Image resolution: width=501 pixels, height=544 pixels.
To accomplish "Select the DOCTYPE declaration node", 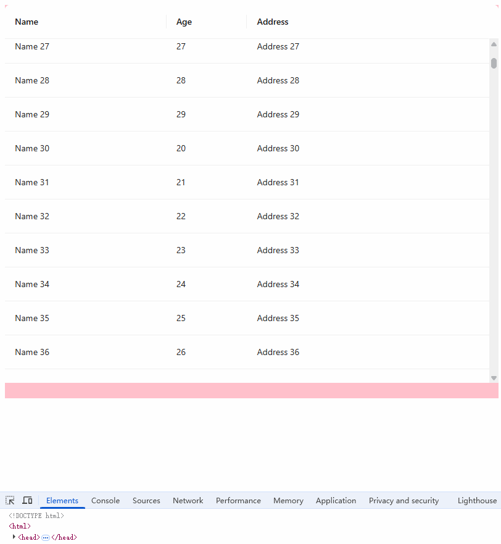I will pyautogui.click(x=36, y=516).
